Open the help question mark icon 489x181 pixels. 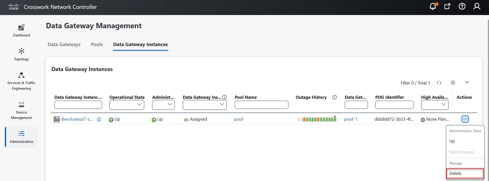tap(462, 6)
